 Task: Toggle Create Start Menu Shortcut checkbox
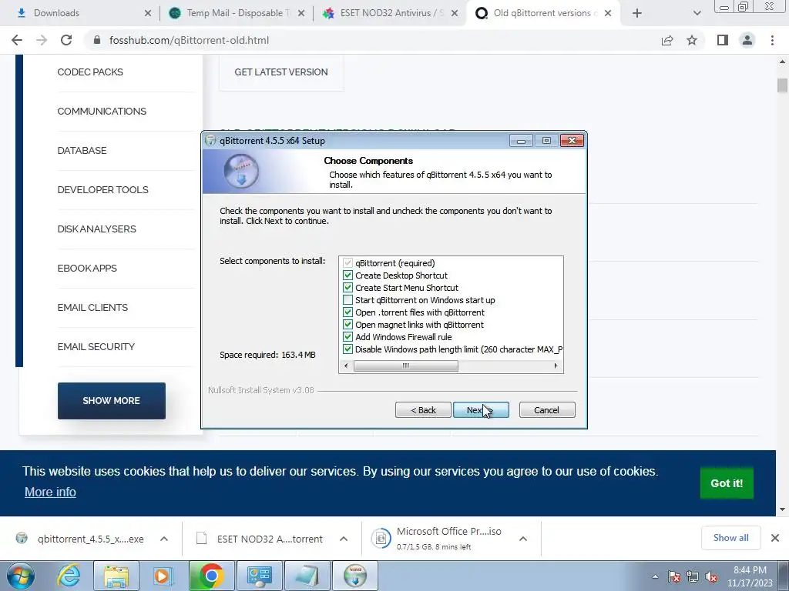pos(347,288)
